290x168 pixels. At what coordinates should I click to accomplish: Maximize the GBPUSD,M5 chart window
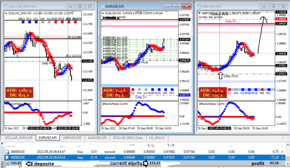point(274,6)
